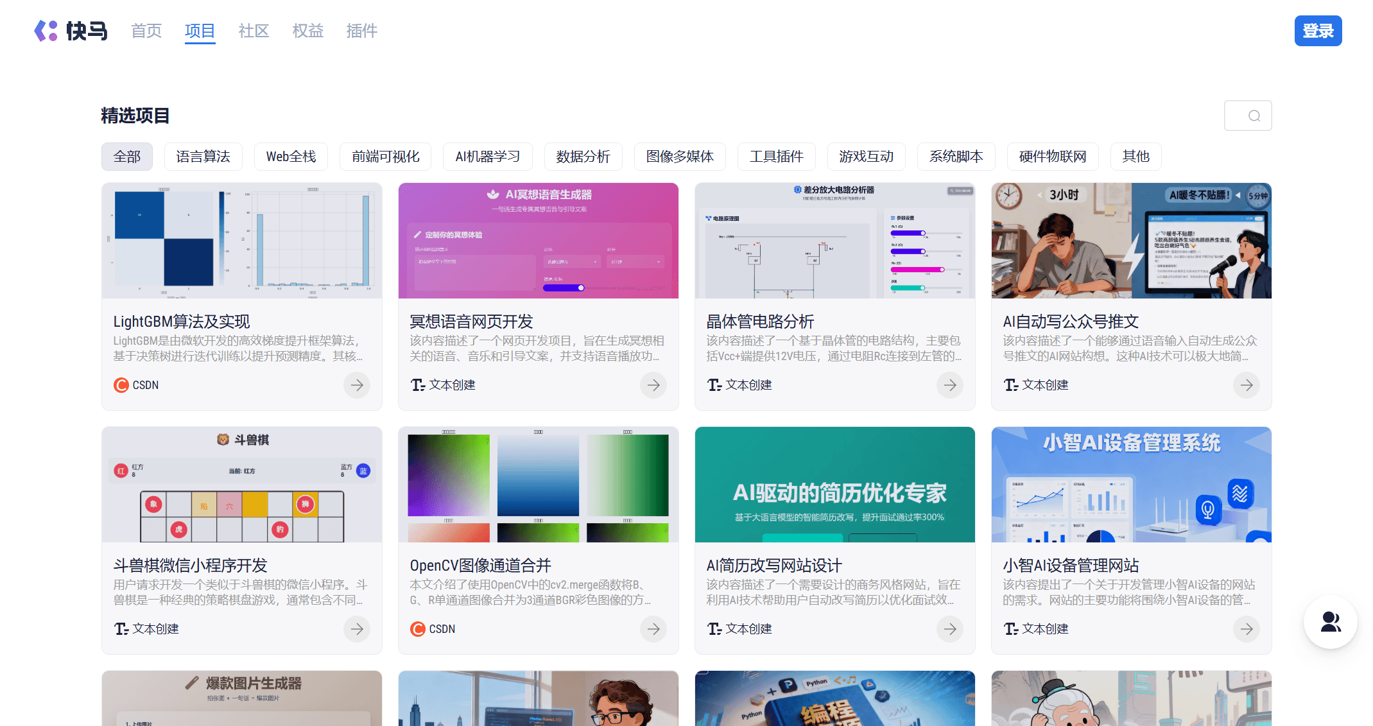Click the floating user avatar icon
The width and height of the screenshot is (1373, 726).
click(1330, 622)
